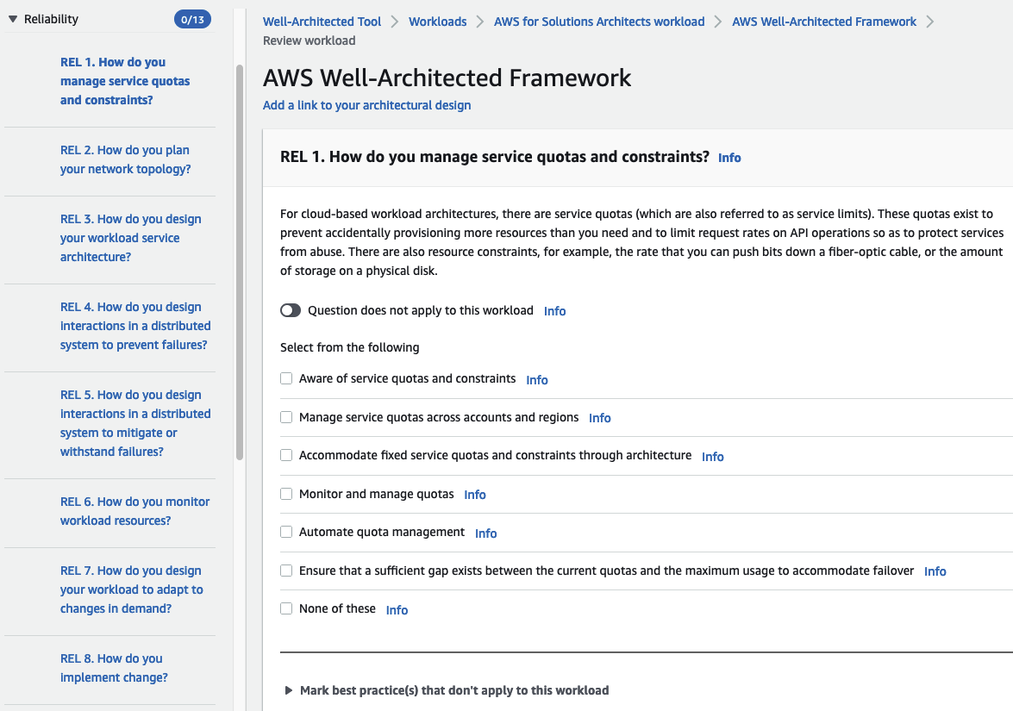Open Info for Ensure sufficient gap exists
Viewport: 1013px width, 711px height.
(x=935, y=571)
